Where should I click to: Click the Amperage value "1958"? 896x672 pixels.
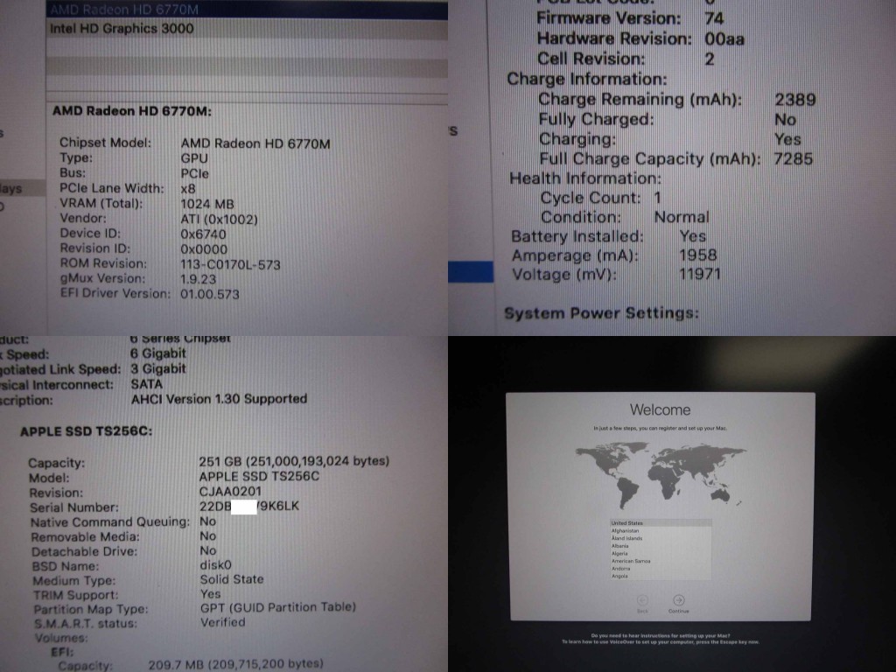pyautogui.click(x=697, y=255)
